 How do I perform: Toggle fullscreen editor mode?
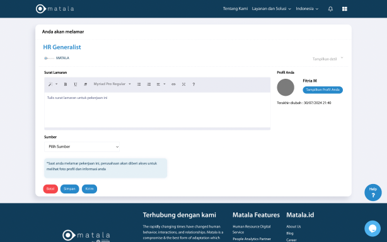(183, 84)
